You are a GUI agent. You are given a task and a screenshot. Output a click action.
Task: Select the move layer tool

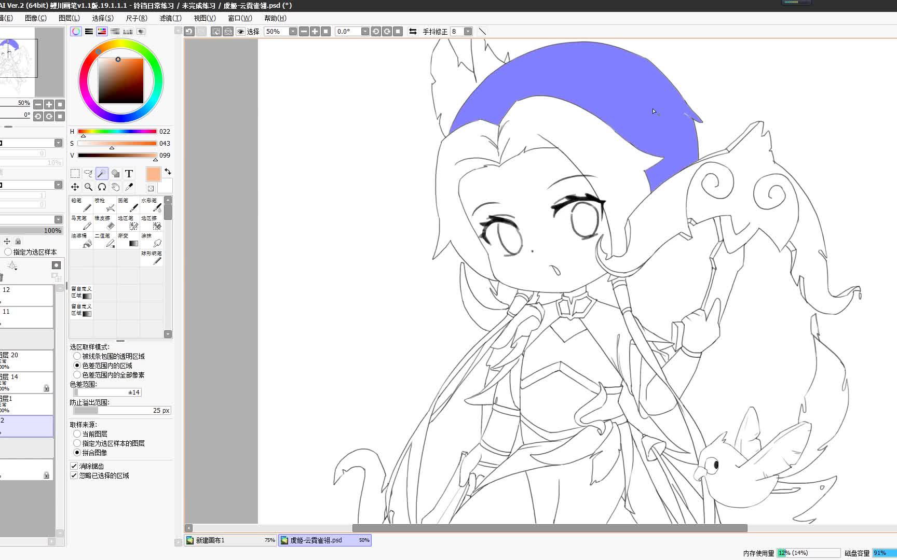point(75,187)
